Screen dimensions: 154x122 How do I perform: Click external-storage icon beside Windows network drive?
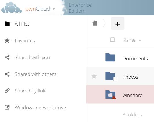point(7,107)
